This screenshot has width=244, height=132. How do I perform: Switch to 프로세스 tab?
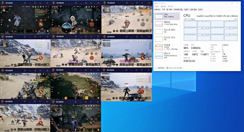[x=157, y=9]
